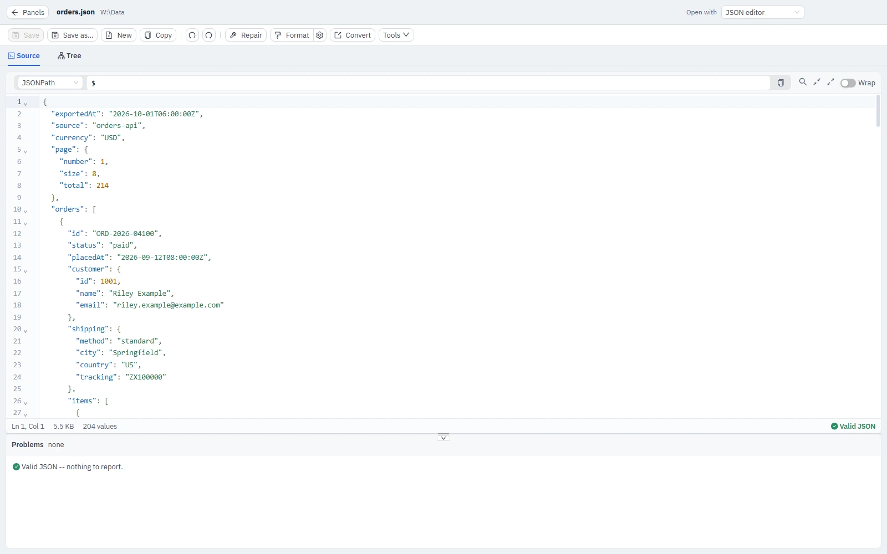The image size is (887, 554).
Task: Toggle the Wrap switch
Action: 848,83
